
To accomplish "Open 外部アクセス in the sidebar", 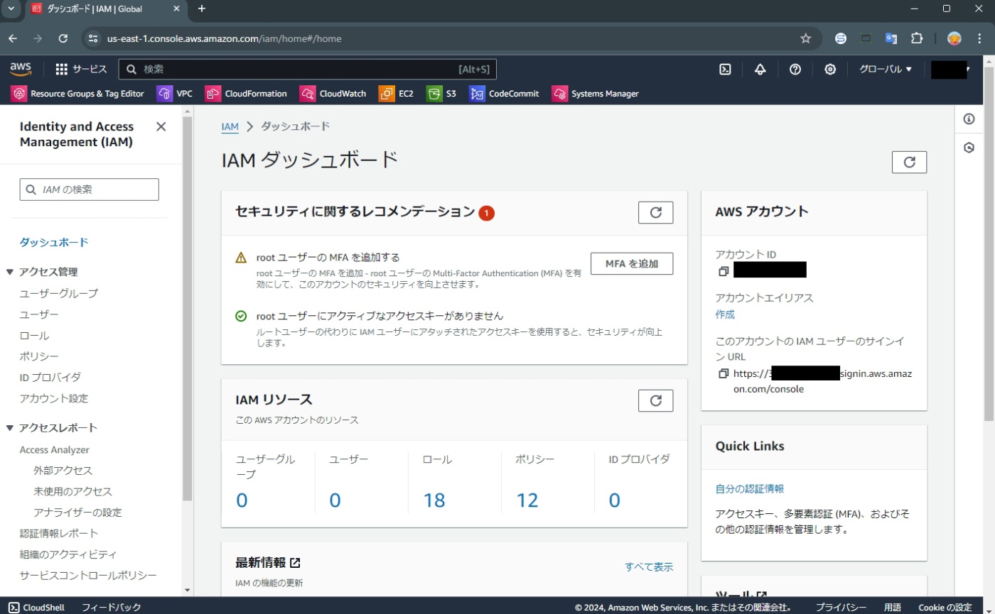I will [x=63, y=471].
